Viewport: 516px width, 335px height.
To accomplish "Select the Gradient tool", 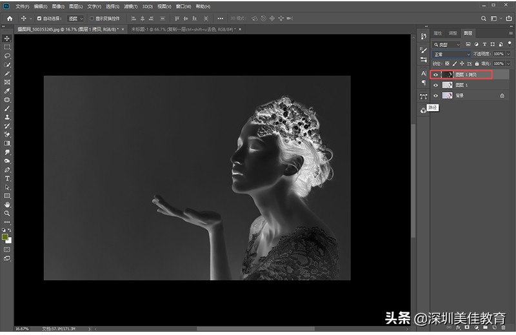I will (7, 143).
